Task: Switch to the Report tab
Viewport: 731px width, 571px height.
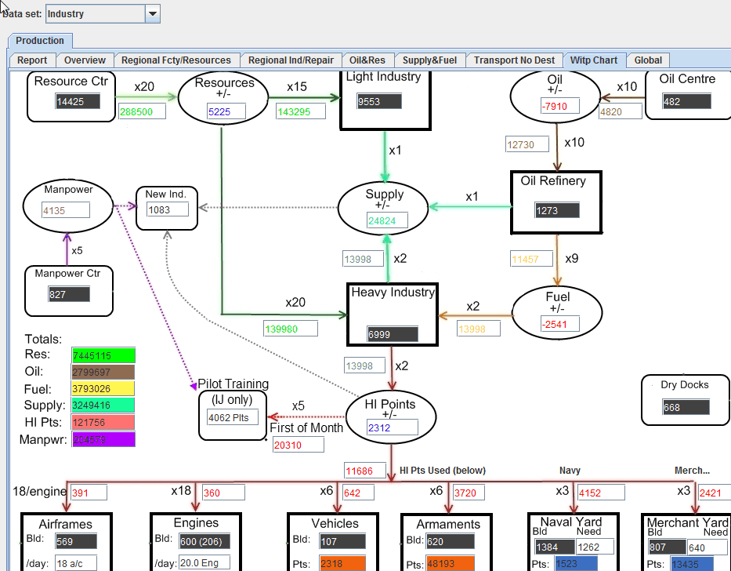Action: (31, 60)
